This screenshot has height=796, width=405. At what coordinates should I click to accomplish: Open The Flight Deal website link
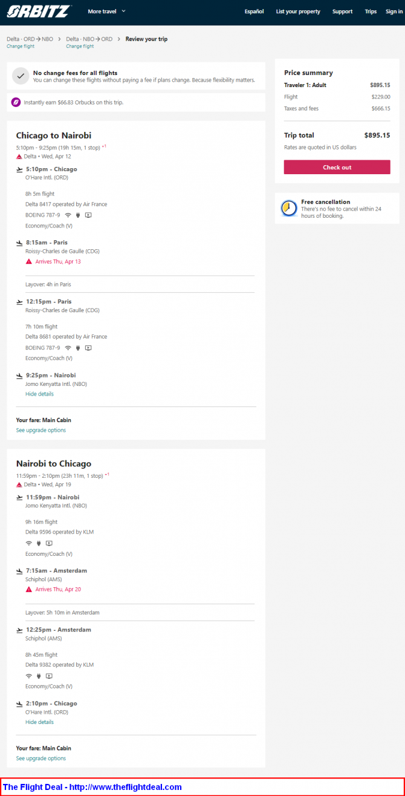tap(92, 787)
